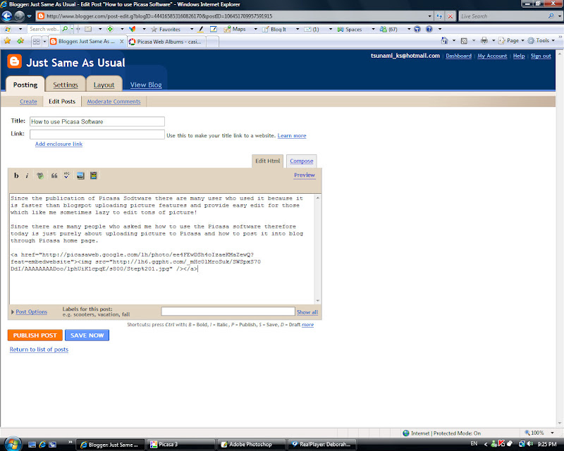564x451 pixels.
Task: Open the mail (1) toolbar button
Action: tap(312, 29)
